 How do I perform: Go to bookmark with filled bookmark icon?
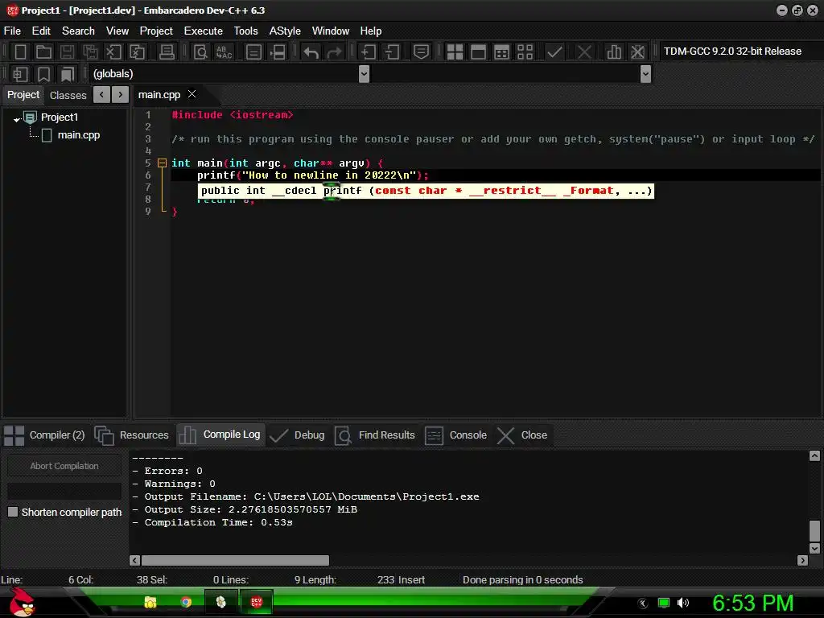(x=67, y=74)
